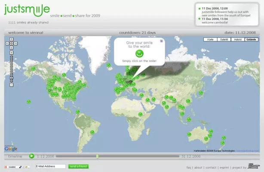The height and width of the screenshot is (172, 264).
Task: Close the 'Give your smile' popup
Action: point(161,41)
